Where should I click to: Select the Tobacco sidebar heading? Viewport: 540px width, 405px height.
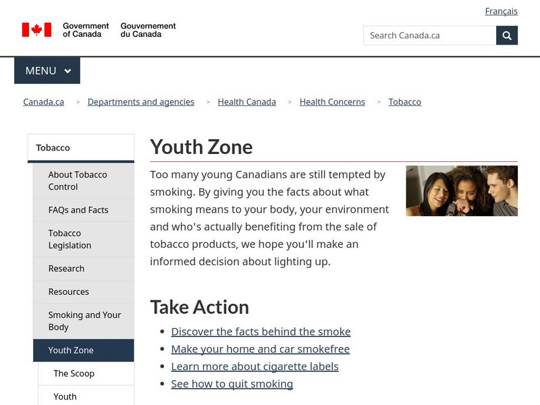tap(53, 148)
